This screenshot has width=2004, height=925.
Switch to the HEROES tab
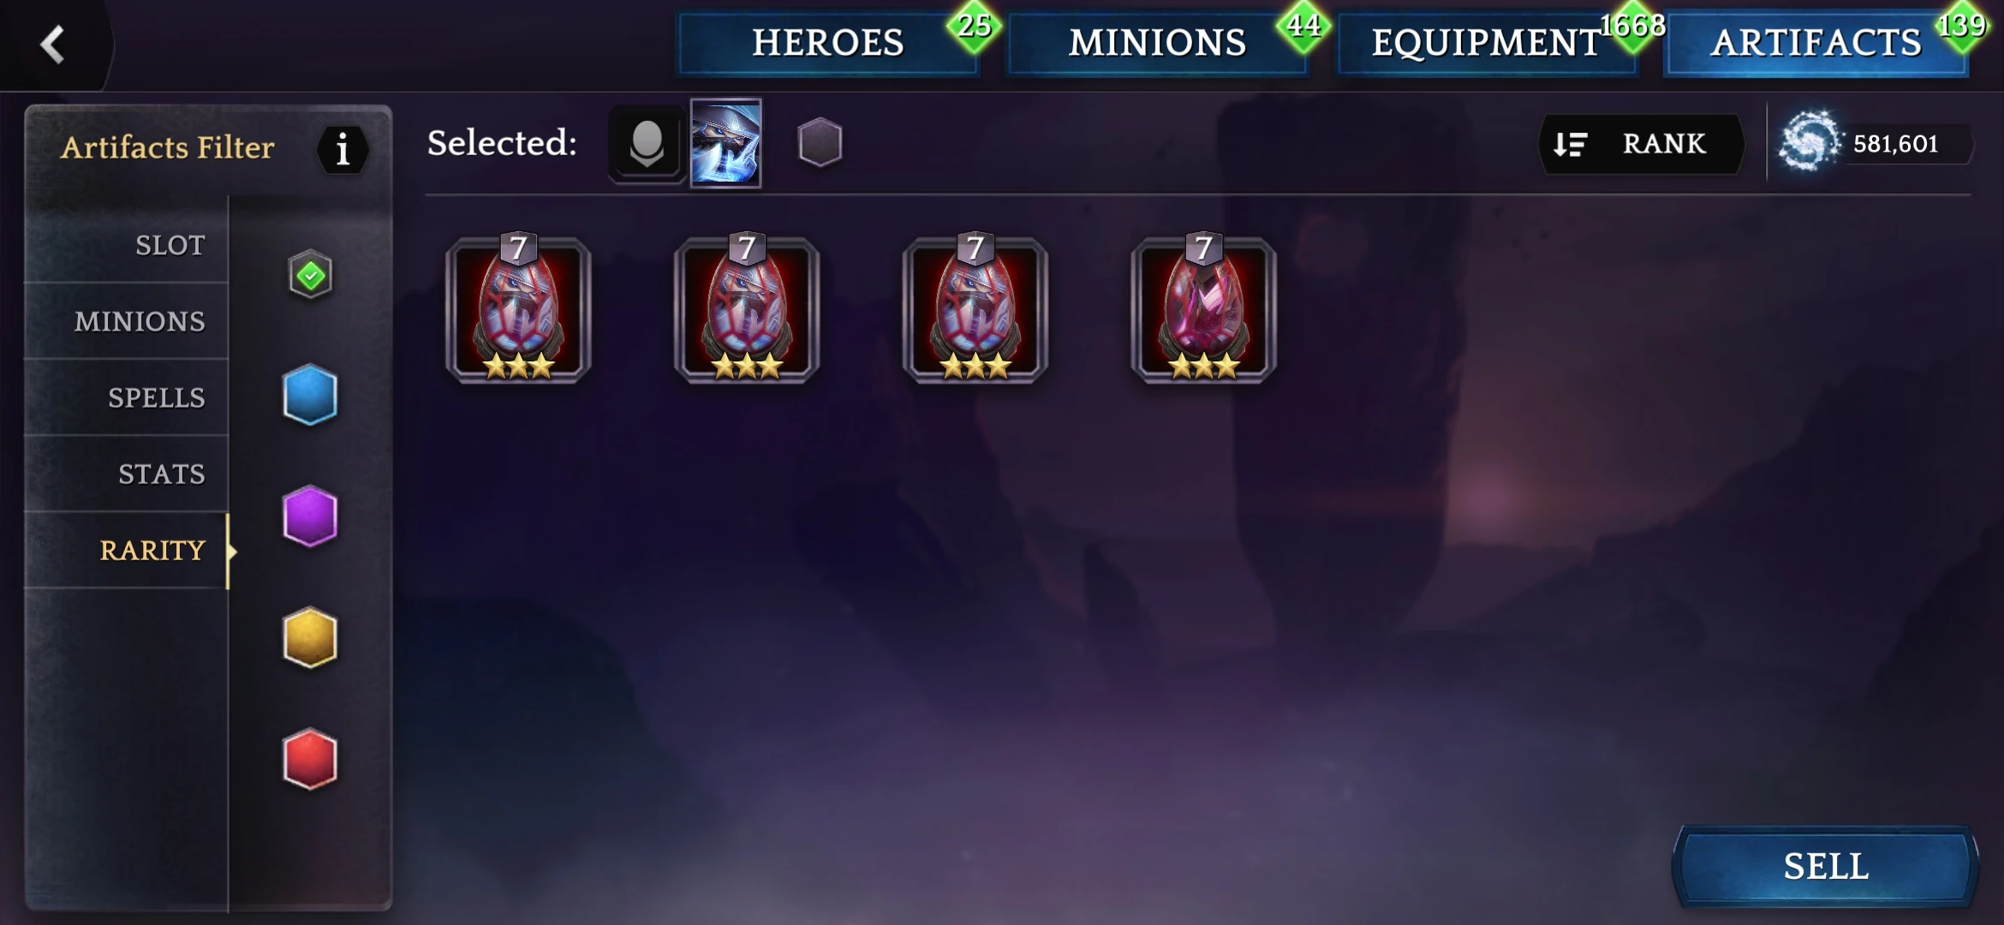pyautogui.click(x=827, y=43)
